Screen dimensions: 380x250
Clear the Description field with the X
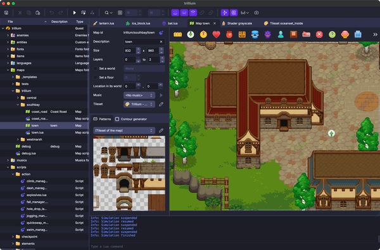[x=161, y=42]
